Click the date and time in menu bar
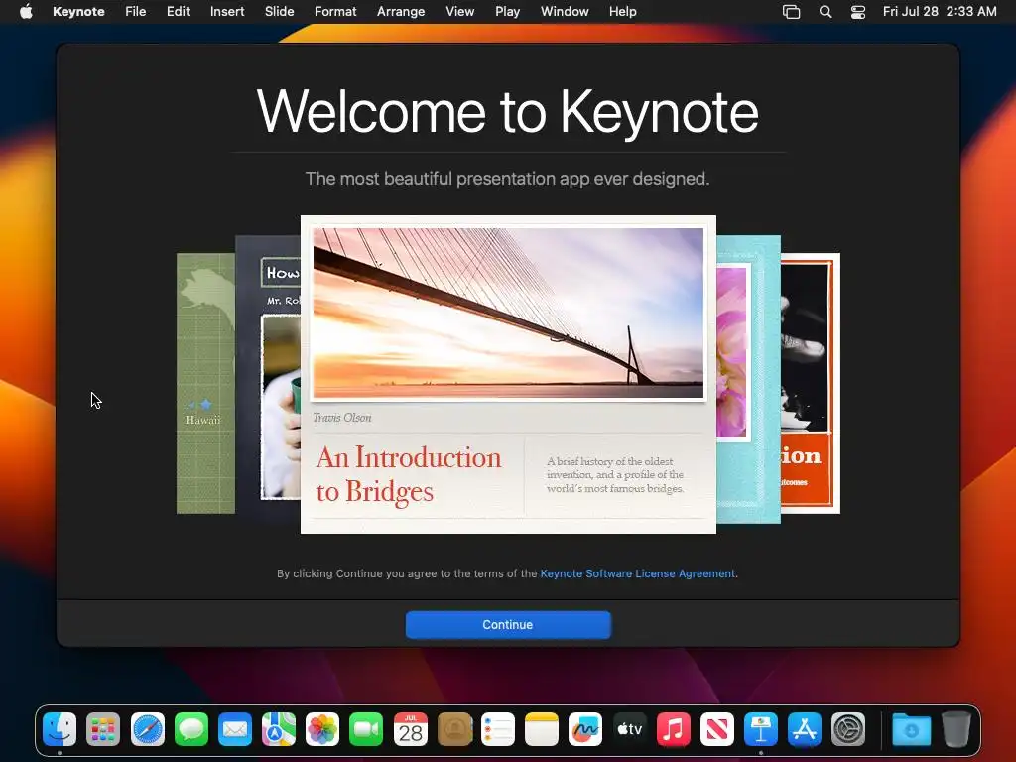The image size is (1016, 762). point(940,12)
